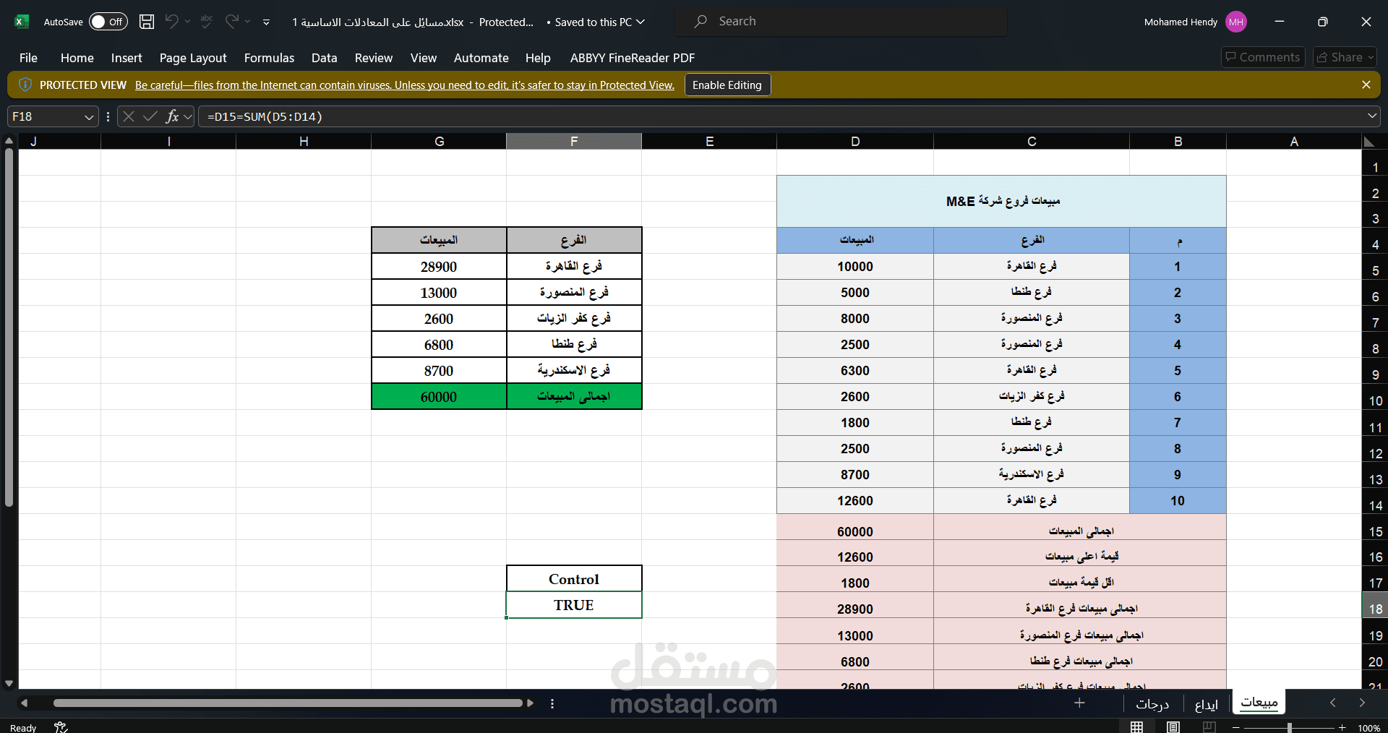
Task: Click the Enable Editing button
Action: click(727, 85)
